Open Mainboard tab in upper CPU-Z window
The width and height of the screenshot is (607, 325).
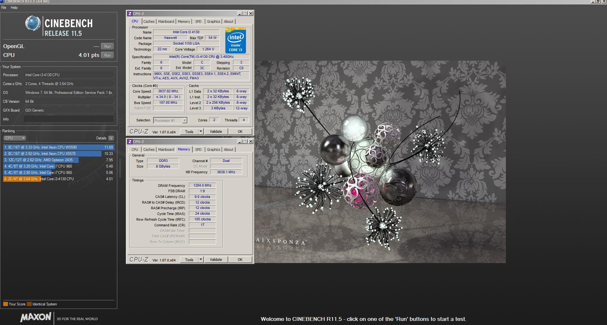click(166, 21)
